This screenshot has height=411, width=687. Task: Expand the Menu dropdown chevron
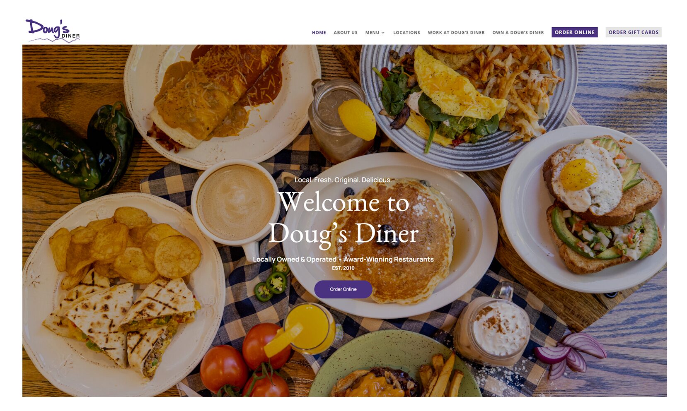coord(383,33)
